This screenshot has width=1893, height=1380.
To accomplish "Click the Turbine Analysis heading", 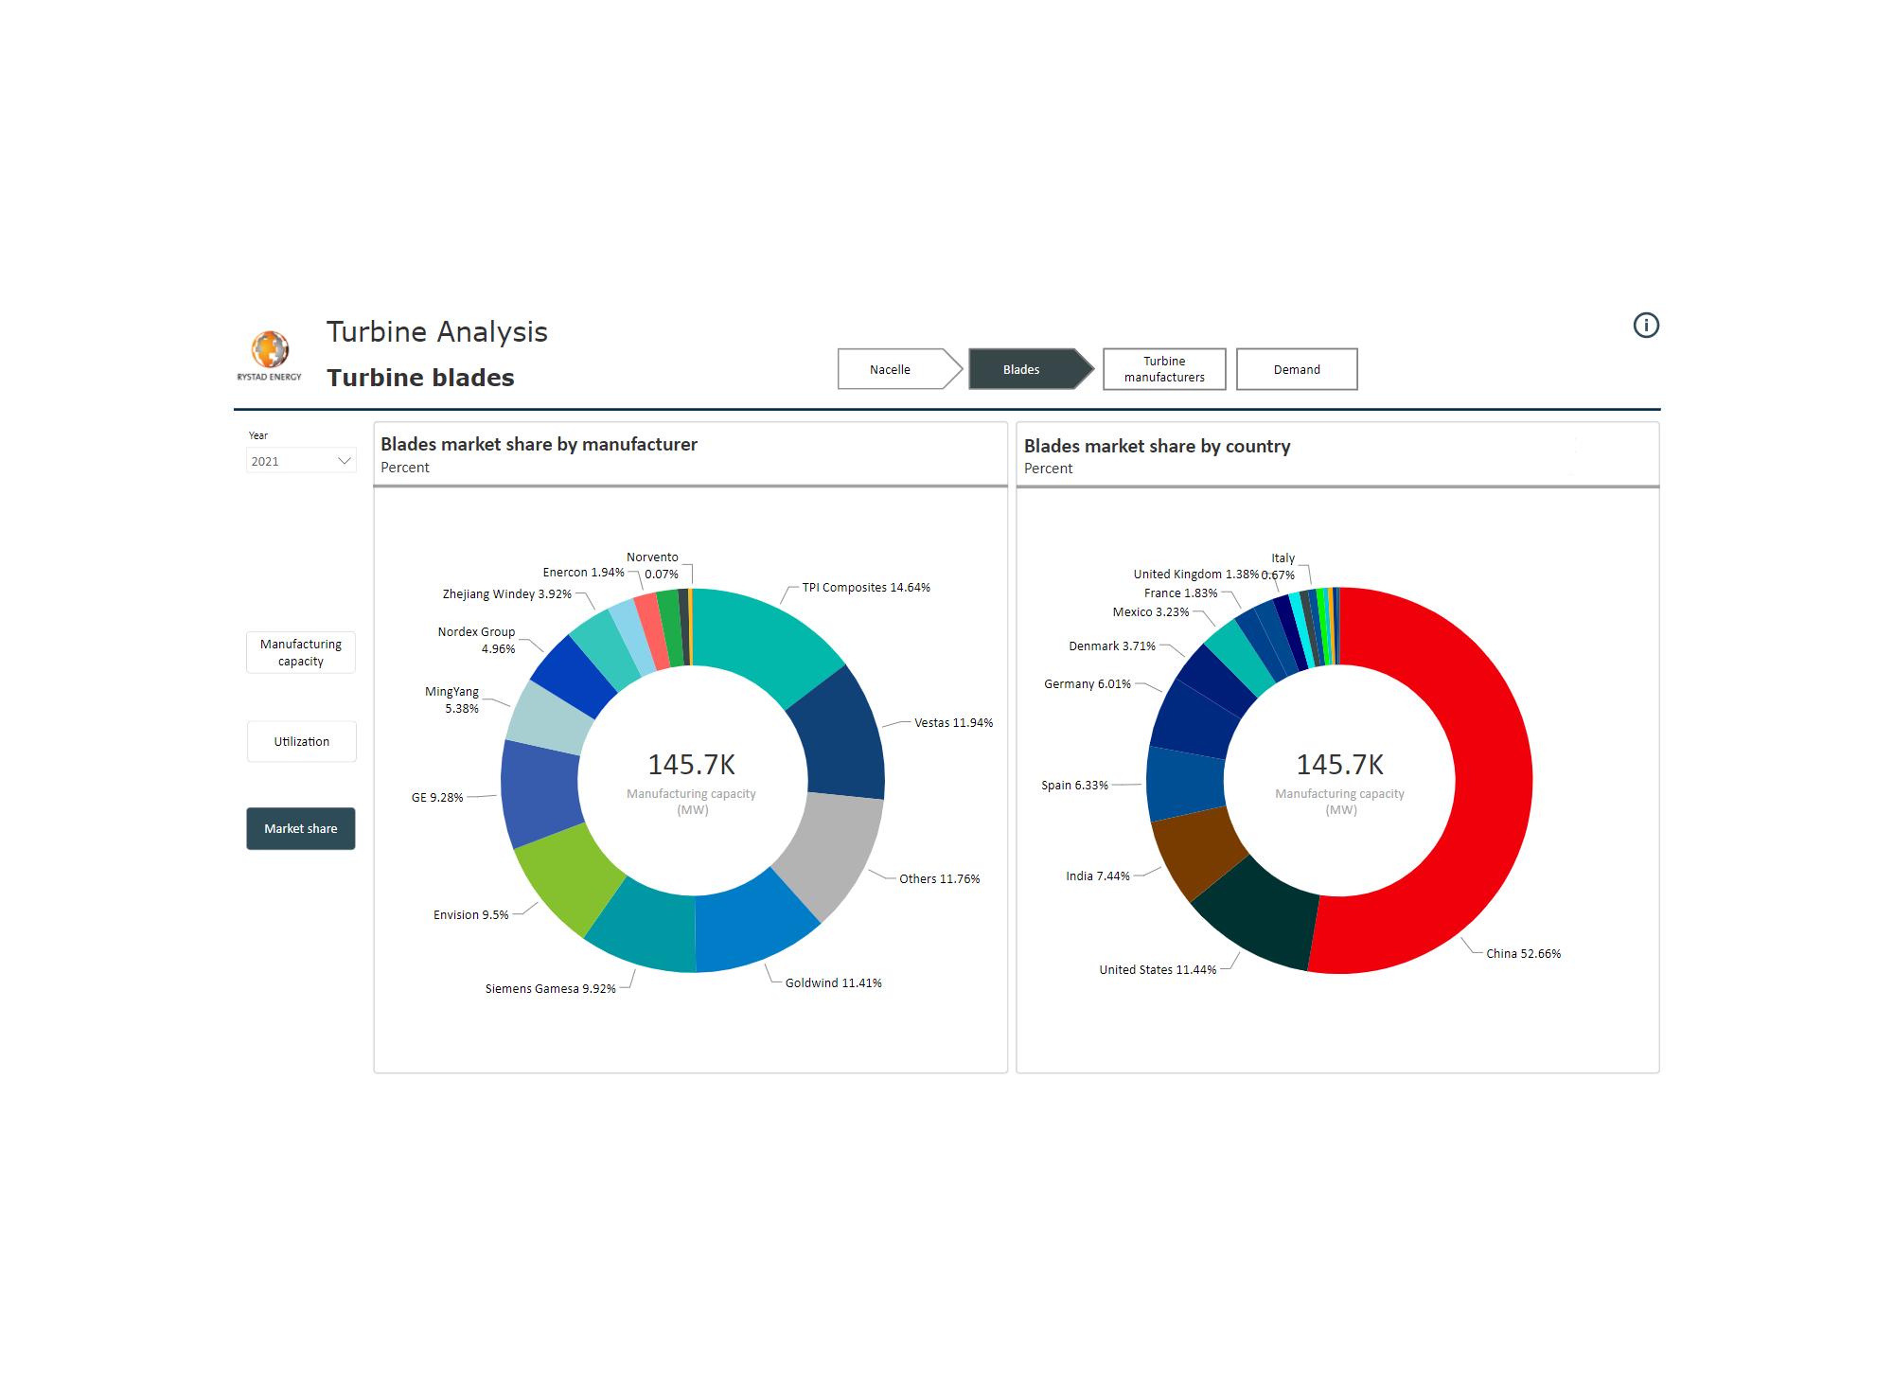I will pyautogui.click(x=437, y=331).
